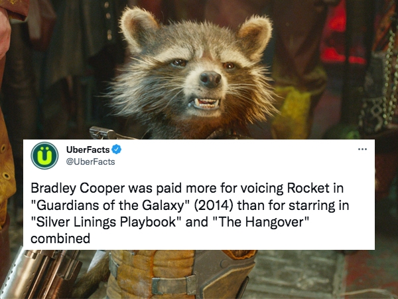Image resolution: width=398 pixels, height=299 pixels.
Task: Open the UberFacts profile avatar
Action: pos(44,155)
